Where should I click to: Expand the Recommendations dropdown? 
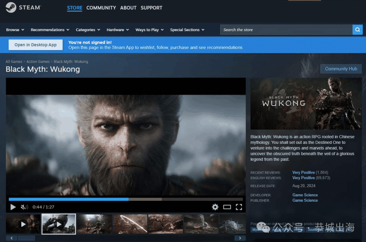point(50,30)
